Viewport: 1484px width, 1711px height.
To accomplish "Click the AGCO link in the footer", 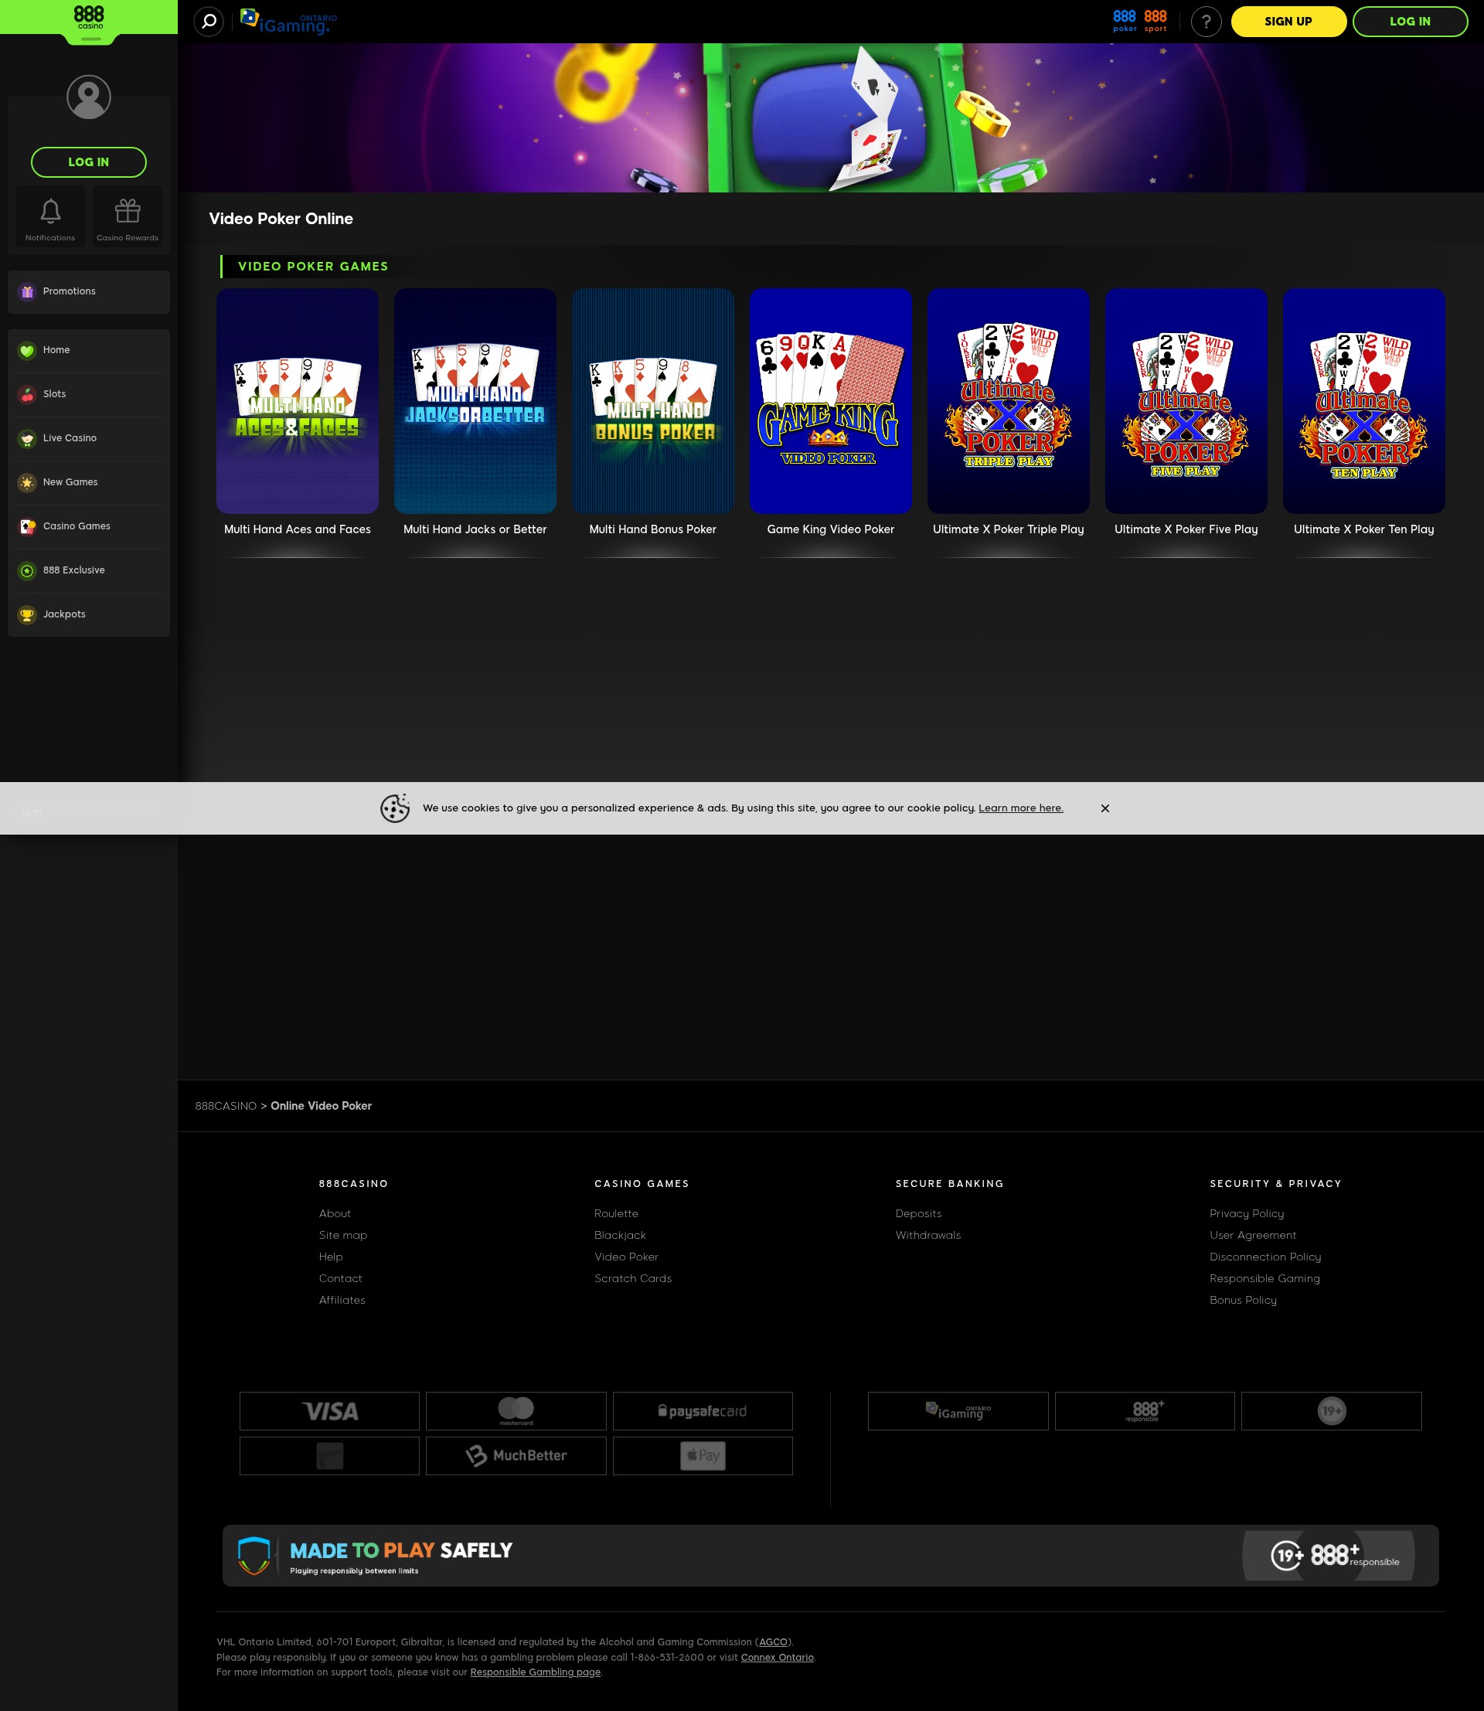I will coord(774,1641).
